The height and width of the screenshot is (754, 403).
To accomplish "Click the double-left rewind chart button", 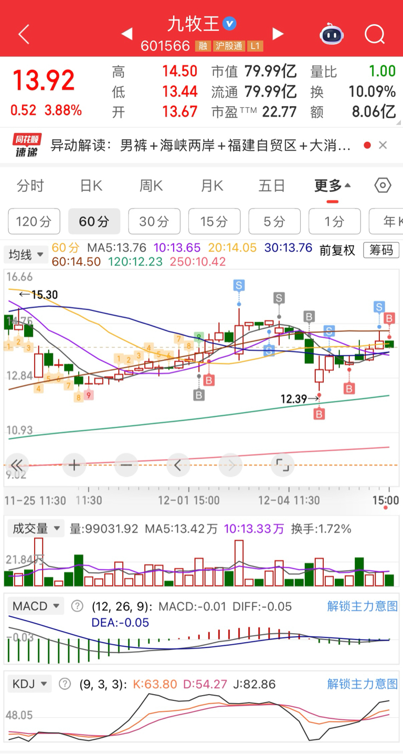I will pyautogui.click(x=17, y=464).
